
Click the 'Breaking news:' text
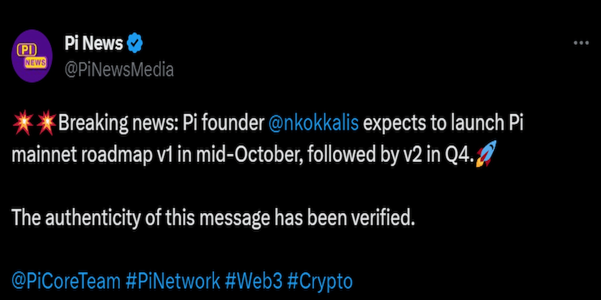click(x=118, y=123)
